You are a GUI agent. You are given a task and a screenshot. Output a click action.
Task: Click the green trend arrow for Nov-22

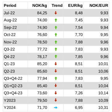[56, 42]
